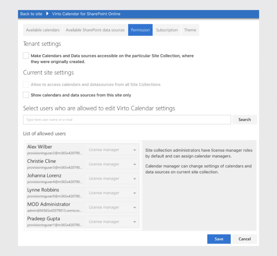
Task: Click the List of allowed users label
Action: [45, 134]
